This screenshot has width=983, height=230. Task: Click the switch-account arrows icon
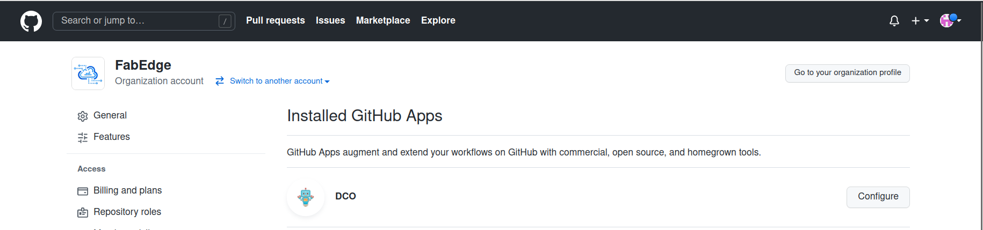click(220, 81)
